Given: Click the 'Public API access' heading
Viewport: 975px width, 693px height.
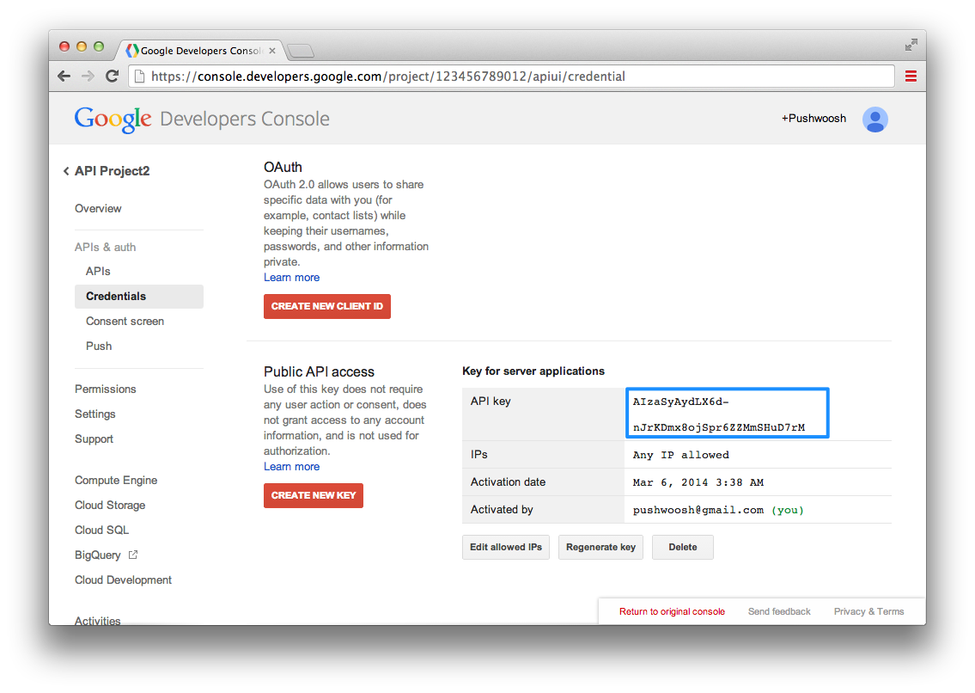Looking at the screenshot, I should pyautogui.click(x=319, y=371).
